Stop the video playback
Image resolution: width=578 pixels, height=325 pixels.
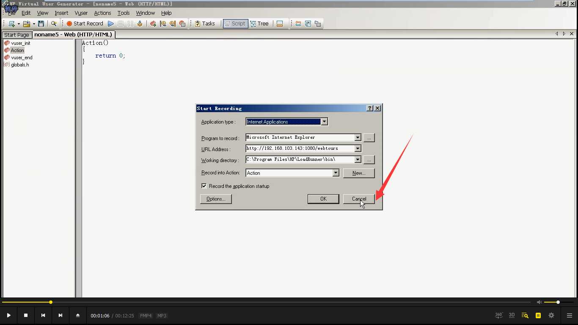coord(26,315)
